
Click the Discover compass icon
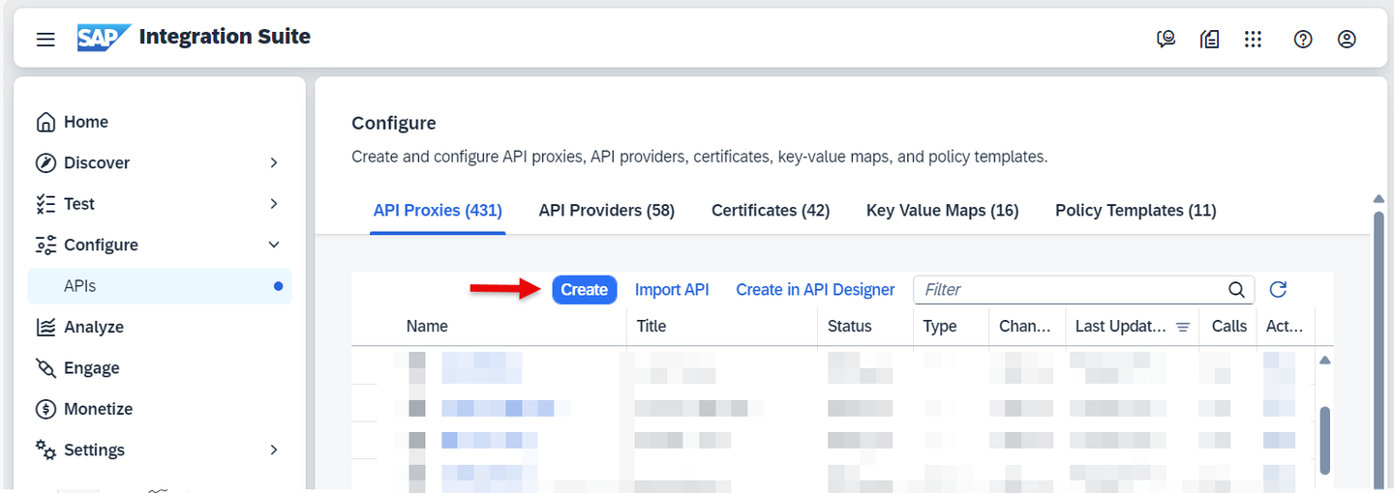45,162
